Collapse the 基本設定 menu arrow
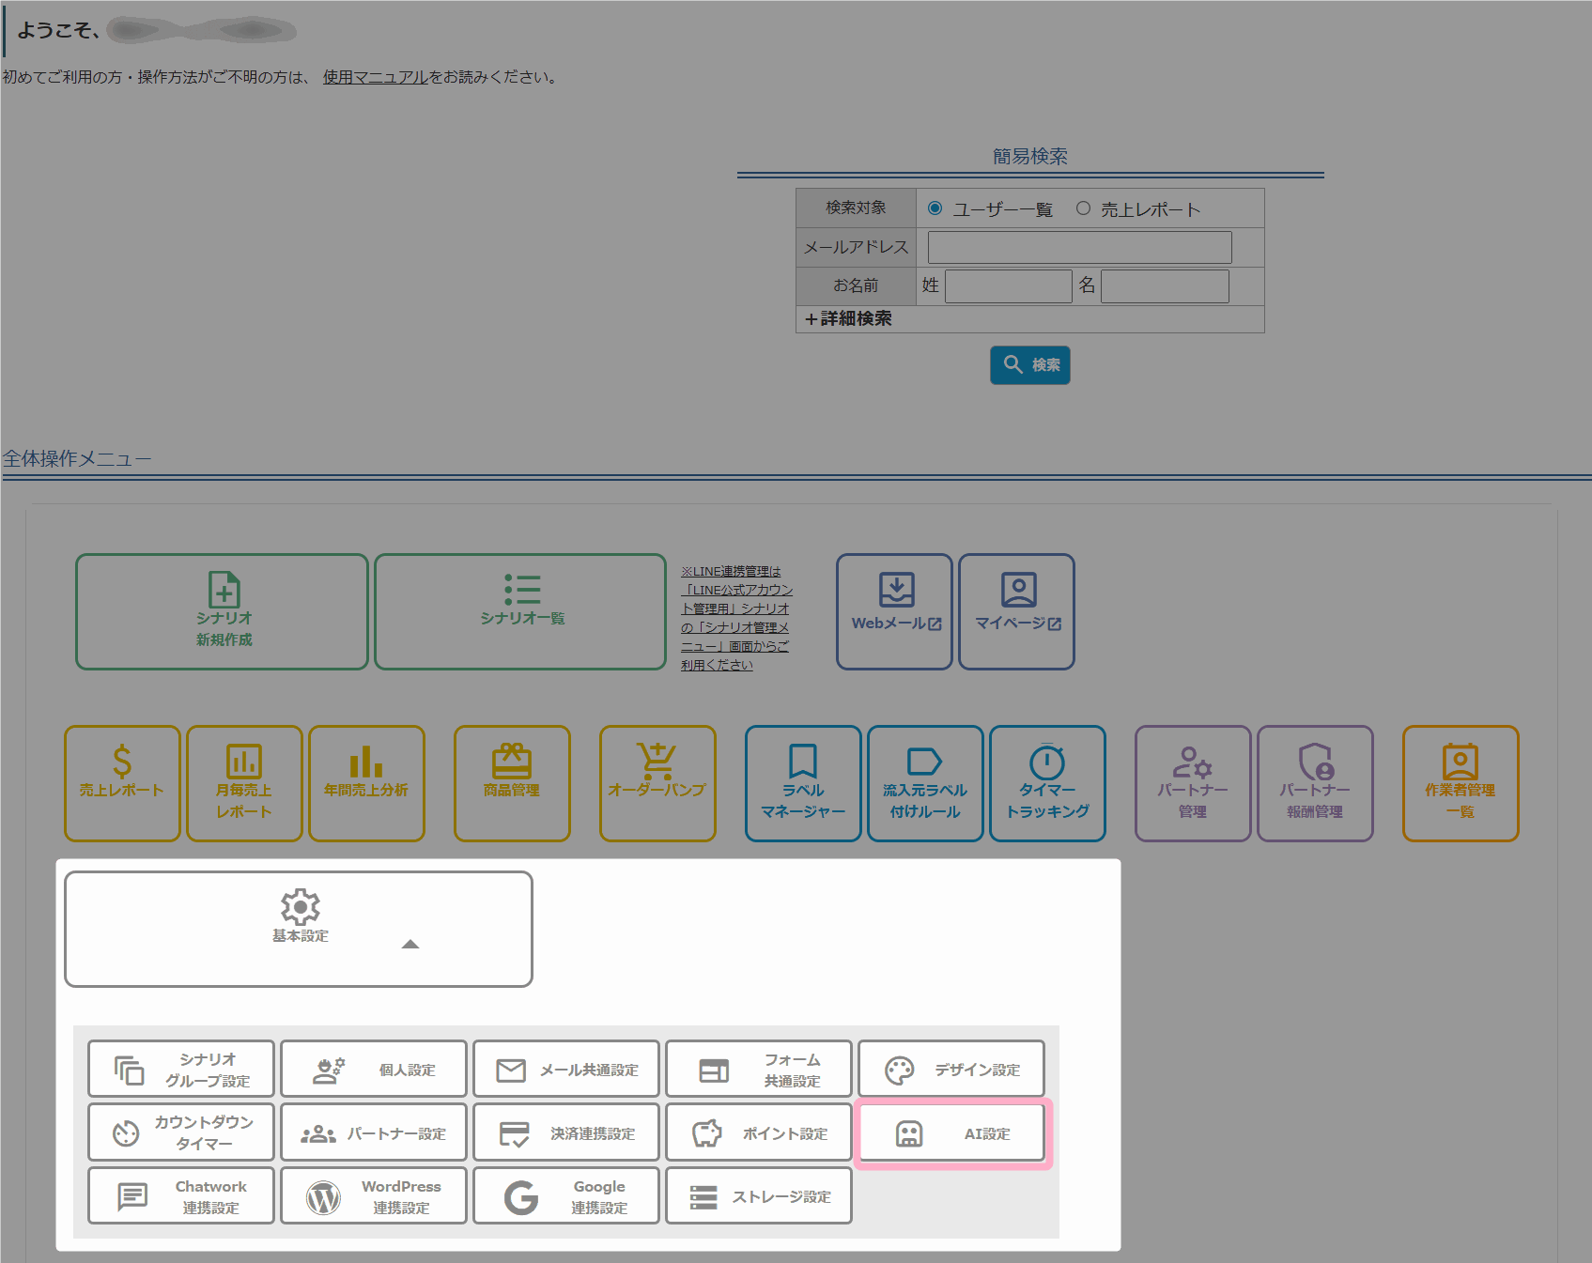This screenshot has width=1592, height=1263. 410,944
